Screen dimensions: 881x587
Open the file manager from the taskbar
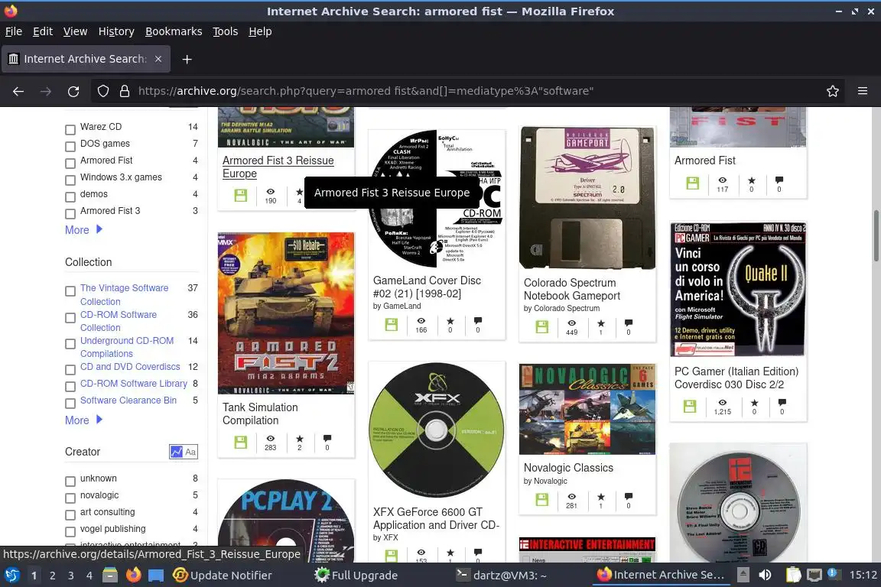(110, 576)
